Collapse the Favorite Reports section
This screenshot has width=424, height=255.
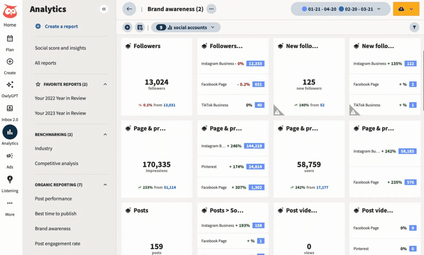click(105, 84)
